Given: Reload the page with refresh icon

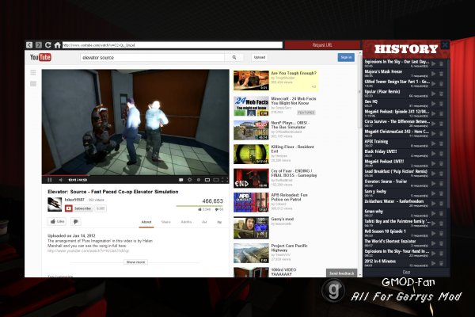Looking at the screenshot, I should pos(47,45).
